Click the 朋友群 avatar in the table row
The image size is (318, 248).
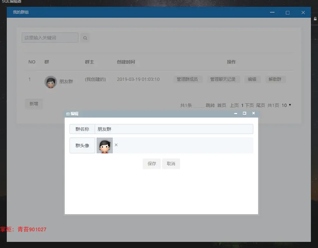tap(51, 82)
